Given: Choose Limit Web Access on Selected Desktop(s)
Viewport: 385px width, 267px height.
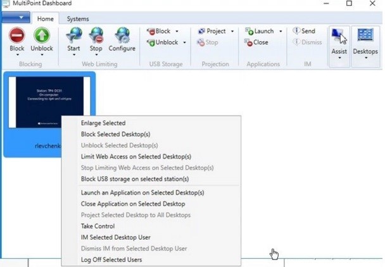Looking at the screenshot, I should coord(136,156).
